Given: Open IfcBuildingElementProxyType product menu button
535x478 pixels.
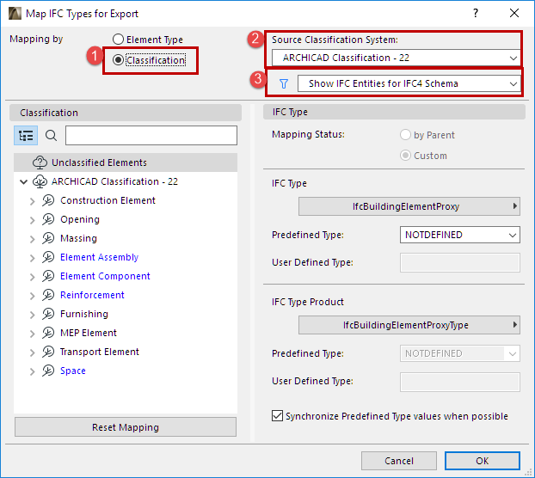Looking at the screenshot, I should pos(409,325).
